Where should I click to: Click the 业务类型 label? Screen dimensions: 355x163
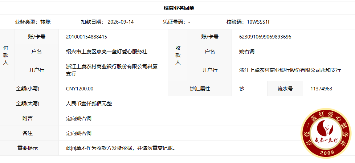[26, 22]
